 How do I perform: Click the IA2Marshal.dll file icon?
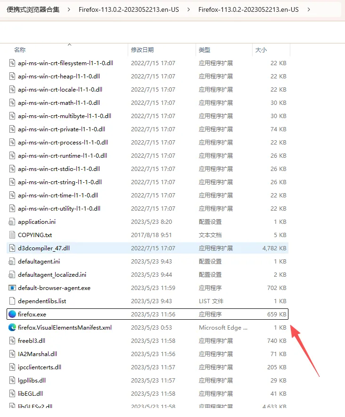coord(12,354)
